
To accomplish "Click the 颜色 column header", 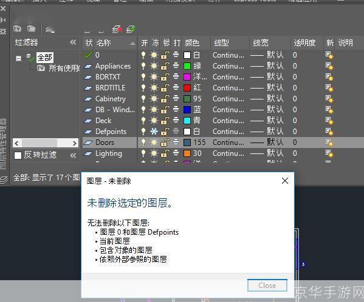I will (196, 42).
